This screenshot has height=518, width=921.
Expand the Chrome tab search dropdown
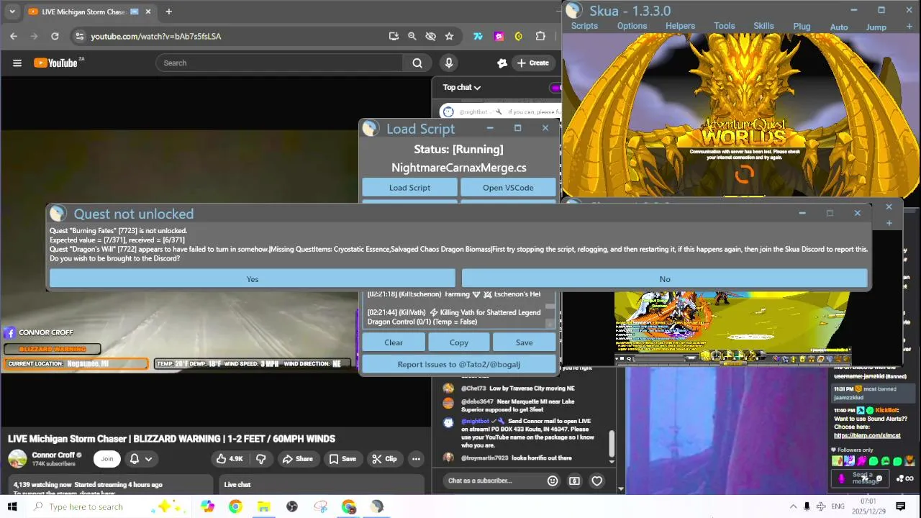[x=12, y=12]
